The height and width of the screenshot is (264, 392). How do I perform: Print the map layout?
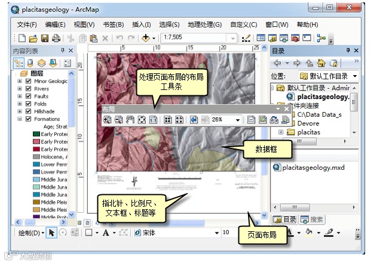(x=56, y=38)
